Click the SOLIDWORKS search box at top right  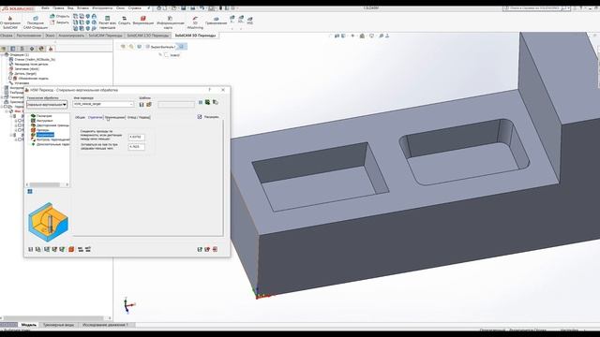pyautogui.click(x=536, y=8)
